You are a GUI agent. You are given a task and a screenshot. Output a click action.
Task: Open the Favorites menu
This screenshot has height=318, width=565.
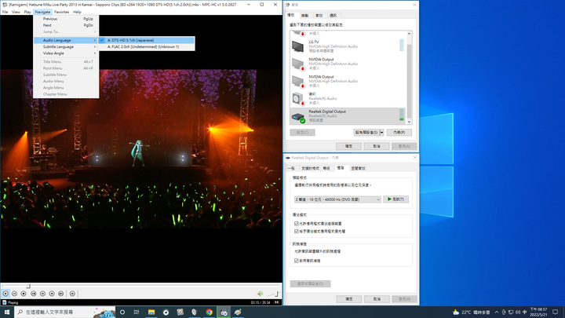tap(62, 12)
